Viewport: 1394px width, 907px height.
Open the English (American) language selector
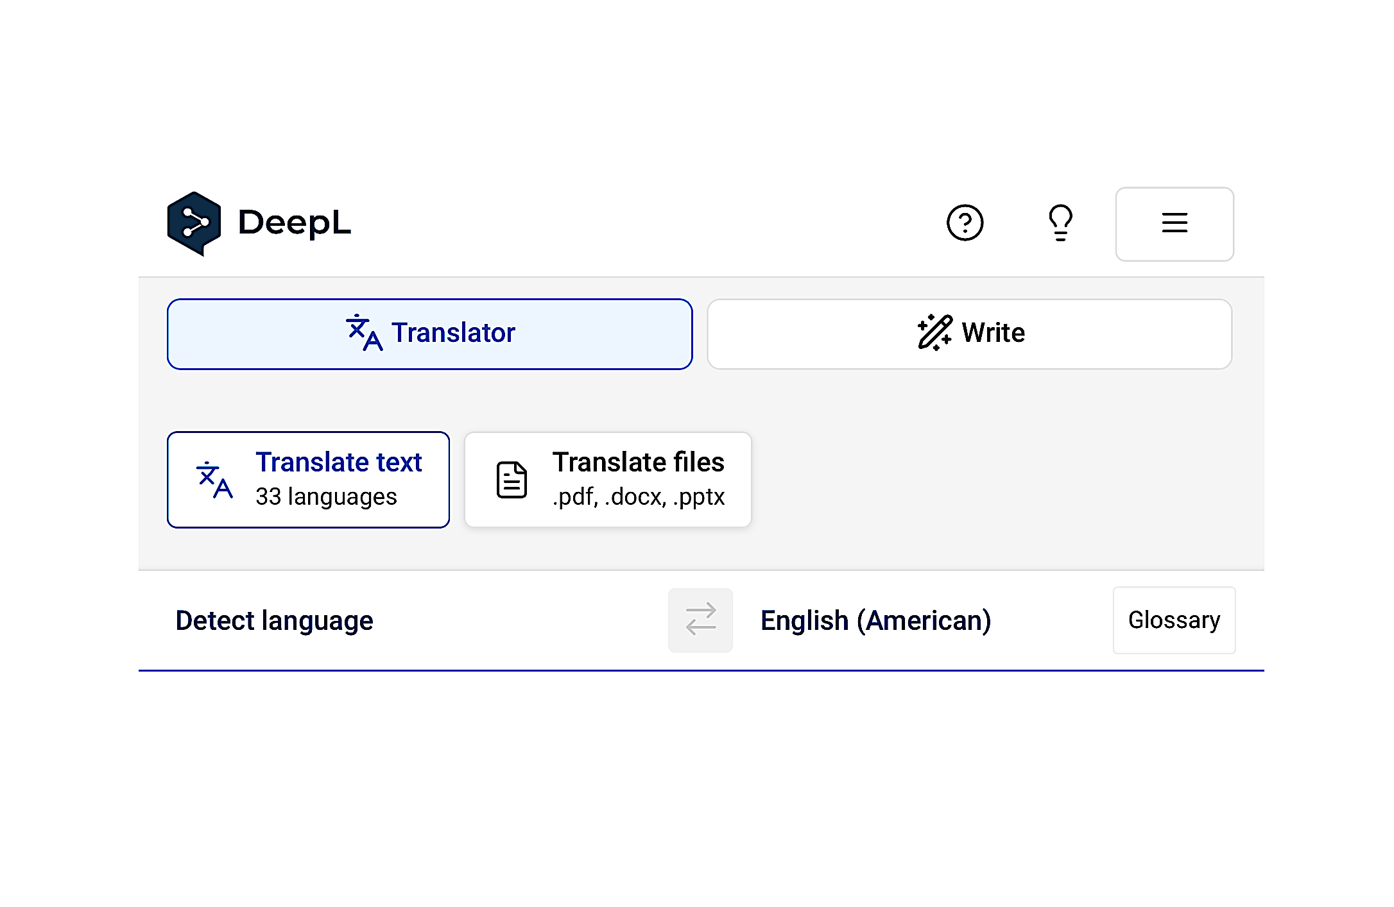[875, 620]
